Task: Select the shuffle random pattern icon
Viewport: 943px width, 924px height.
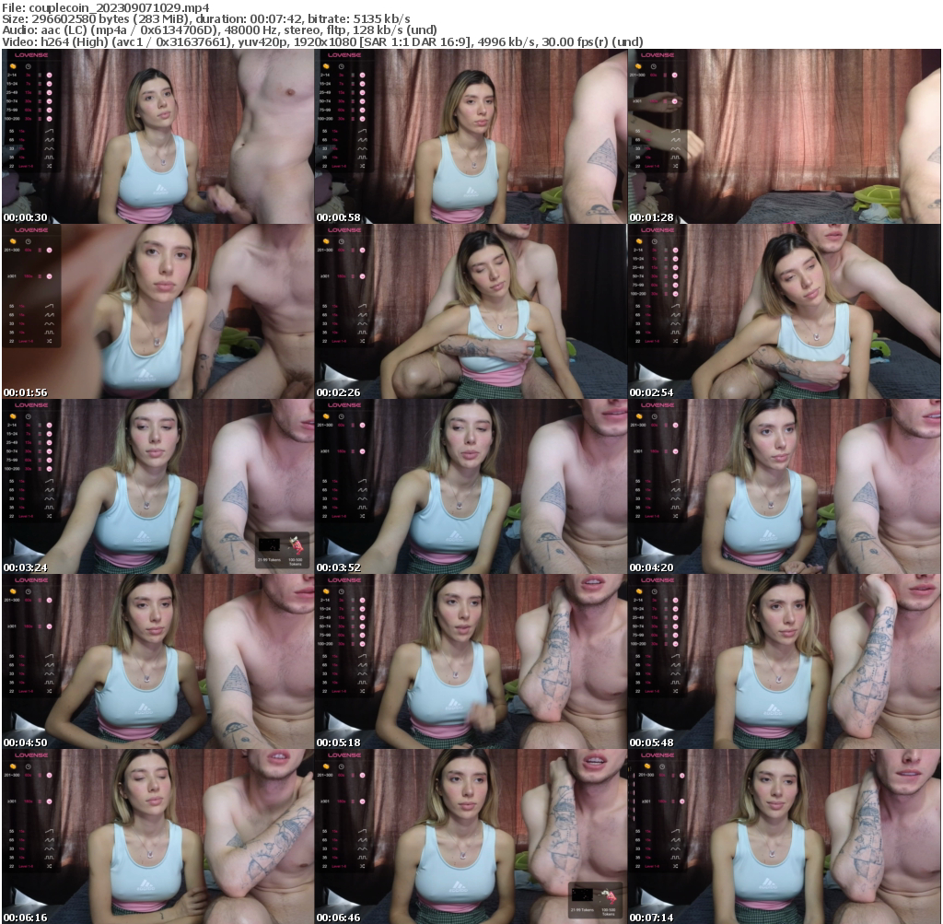Action: [50, 166]
